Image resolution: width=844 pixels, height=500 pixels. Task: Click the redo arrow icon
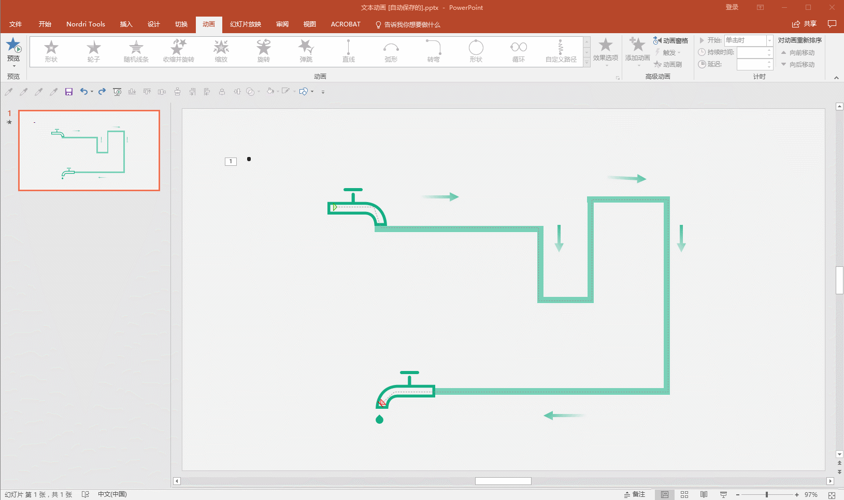[102, 92]
